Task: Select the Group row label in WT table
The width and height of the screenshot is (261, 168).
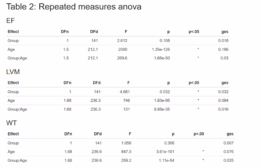Action: click(x=13, y=143)
